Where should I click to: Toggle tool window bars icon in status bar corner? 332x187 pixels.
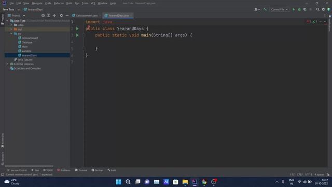point(3,175)
